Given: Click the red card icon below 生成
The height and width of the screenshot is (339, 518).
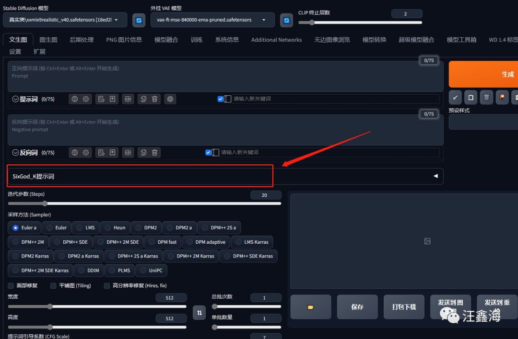Looking at the screenshot, I should pyautogui.click(x=502, y=98).
